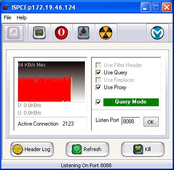Click the blue circular M icon
The width and height of the screenshot is (174, 170).
(x=157, y=33)
